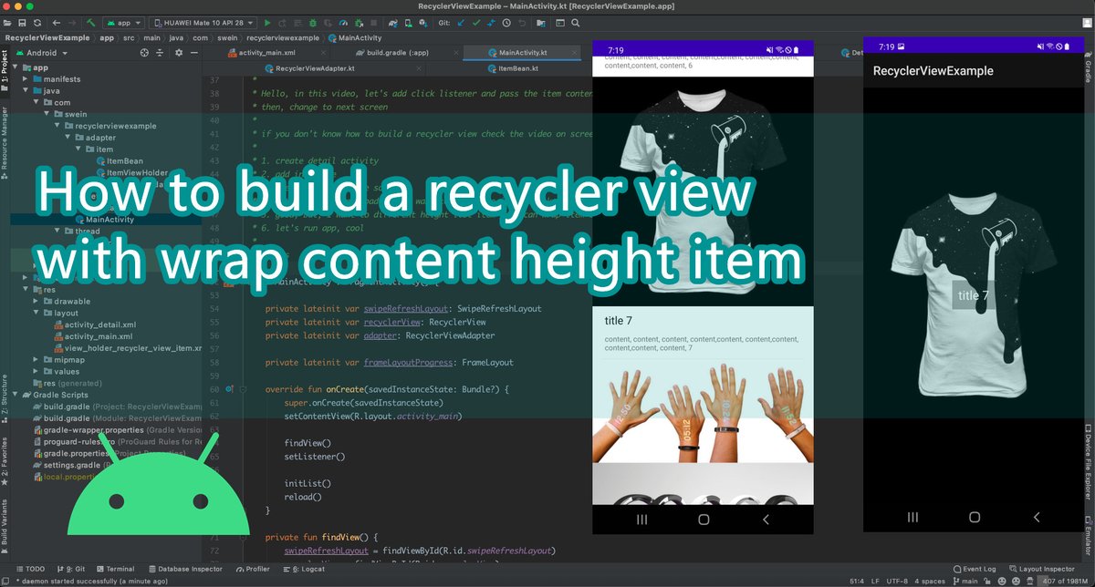This screenshot has width=1095, height=587.
Task: Click the Sync/Reload from disk icon
Action: 36,22
